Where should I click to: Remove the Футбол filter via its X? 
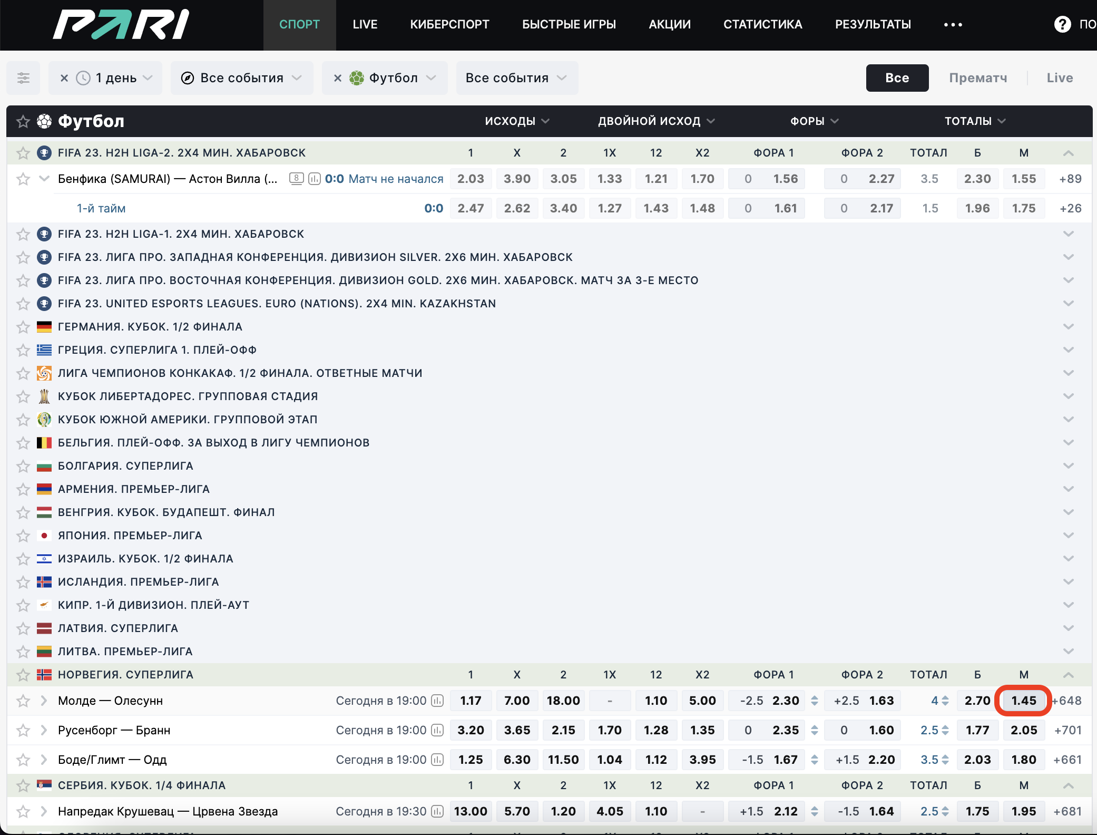[x=338, y=77]
